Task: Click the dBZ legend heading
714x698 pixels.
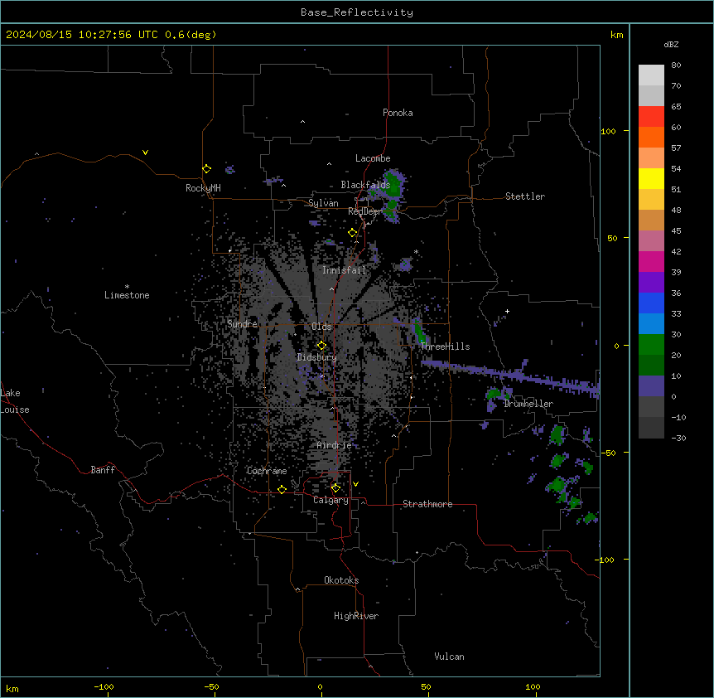Action: click(671, 45)
